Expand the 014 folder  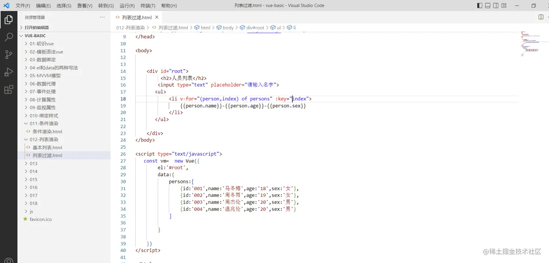pos(64,171)
